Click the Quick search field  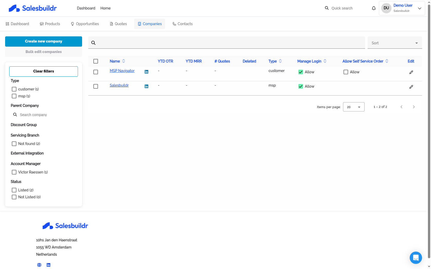click(349, 8)
